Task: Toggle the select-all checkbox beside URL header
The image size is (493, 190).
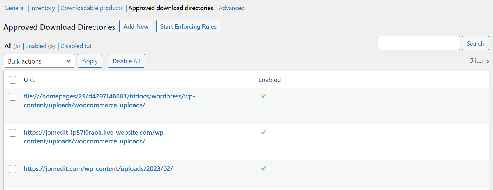Action: [13, 80]
